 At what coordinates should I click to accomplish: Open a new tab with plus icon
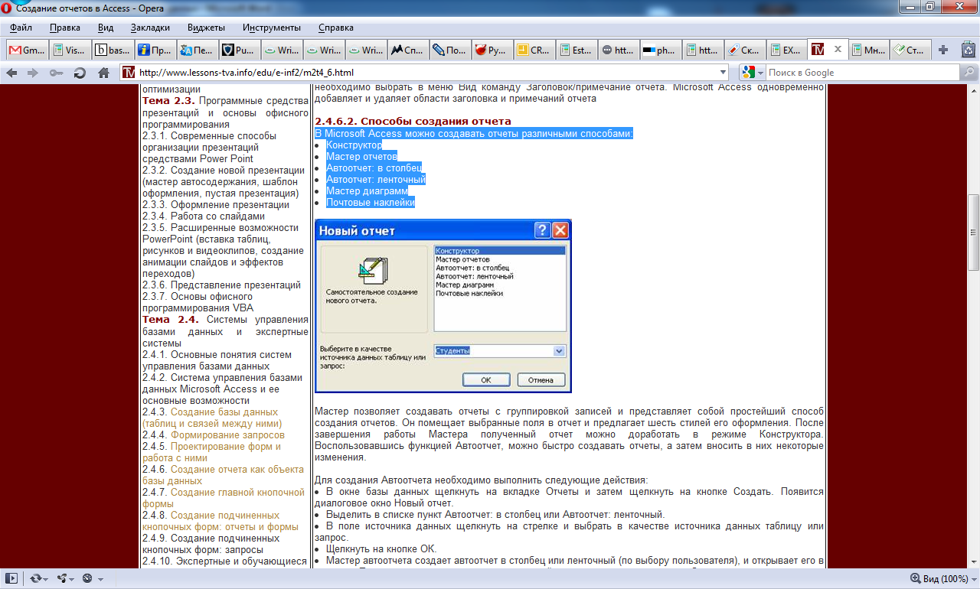(943, 50)
